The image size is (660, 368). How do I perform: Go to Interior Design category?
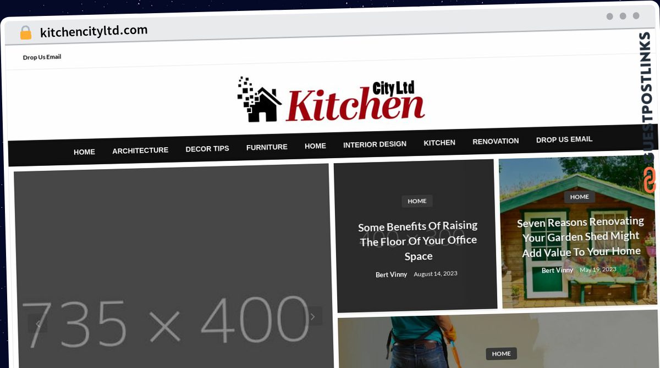point(375,144)
